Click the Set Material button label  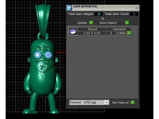[x=120, y=102]
